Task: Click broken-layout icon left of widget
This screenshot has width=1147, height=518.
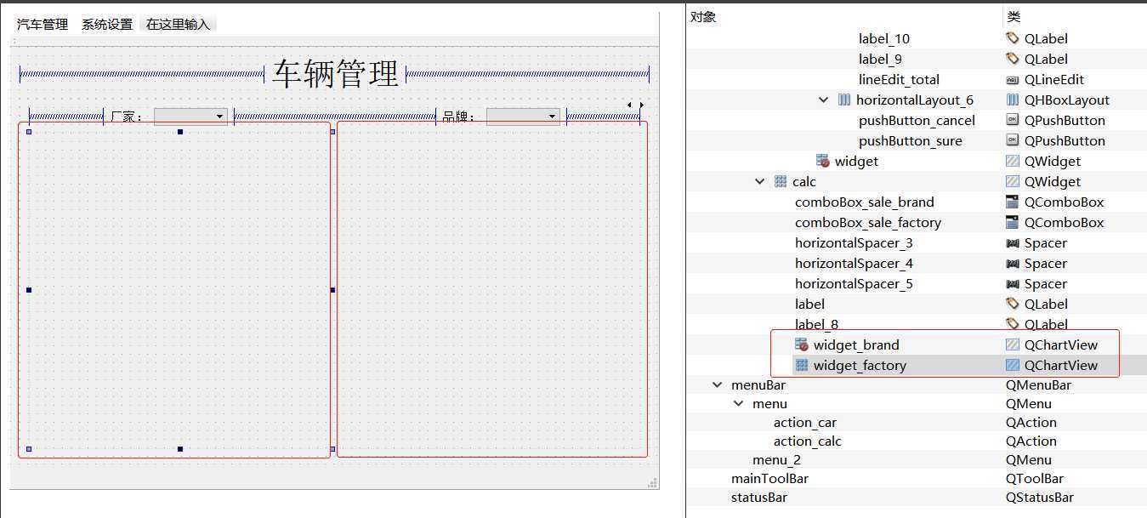Action: pyautogui.click(x=822, y=161)
